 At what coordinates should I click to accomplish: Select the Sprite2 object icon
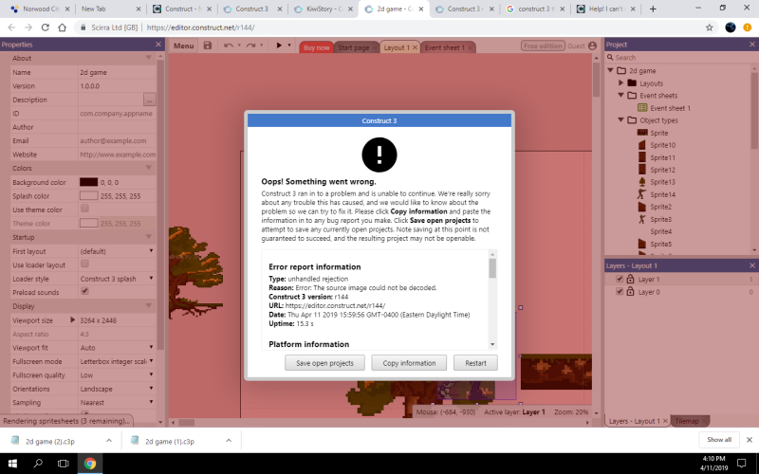(x=642, y=207)
